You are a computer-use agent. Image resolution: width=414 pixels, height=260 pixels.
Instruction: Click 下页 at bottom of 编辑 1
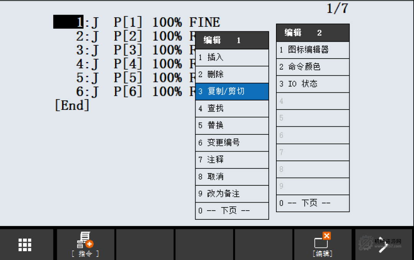pos(232,211)
